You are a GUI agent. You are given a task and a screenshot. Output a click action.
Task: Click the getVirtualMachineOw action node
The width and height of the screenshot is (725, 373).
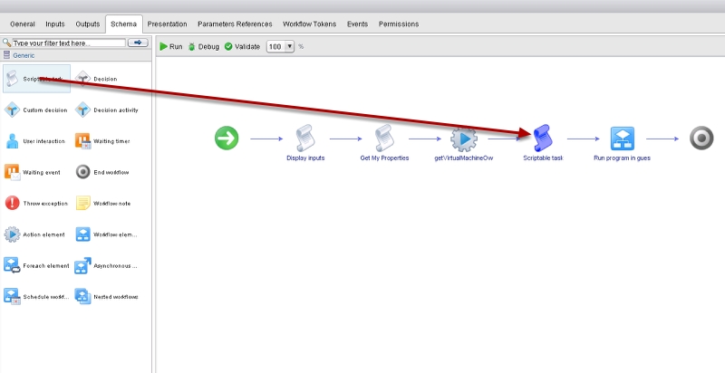[x=464, y=139]
